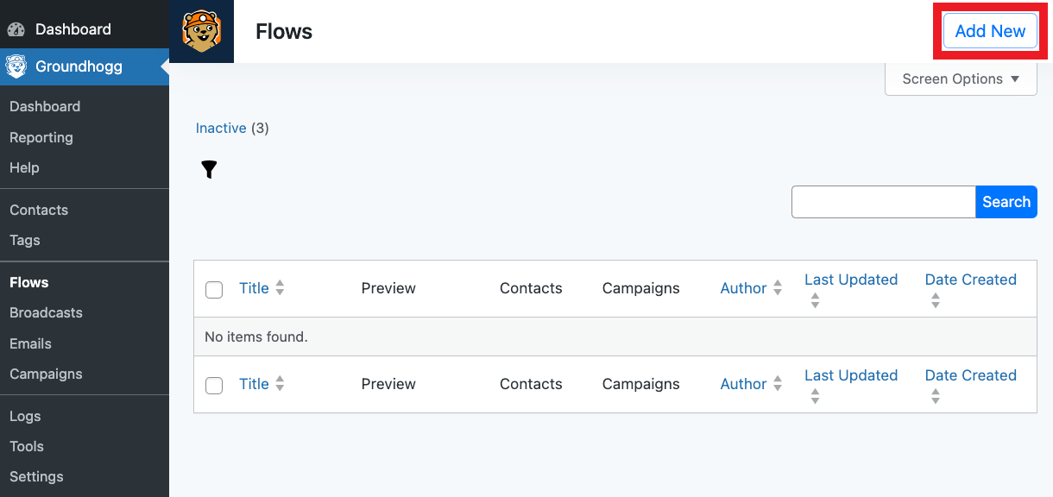Sort by Title arrows in footer row
The width and height of the screenshot is (1053, 497).
click(280, 384)
